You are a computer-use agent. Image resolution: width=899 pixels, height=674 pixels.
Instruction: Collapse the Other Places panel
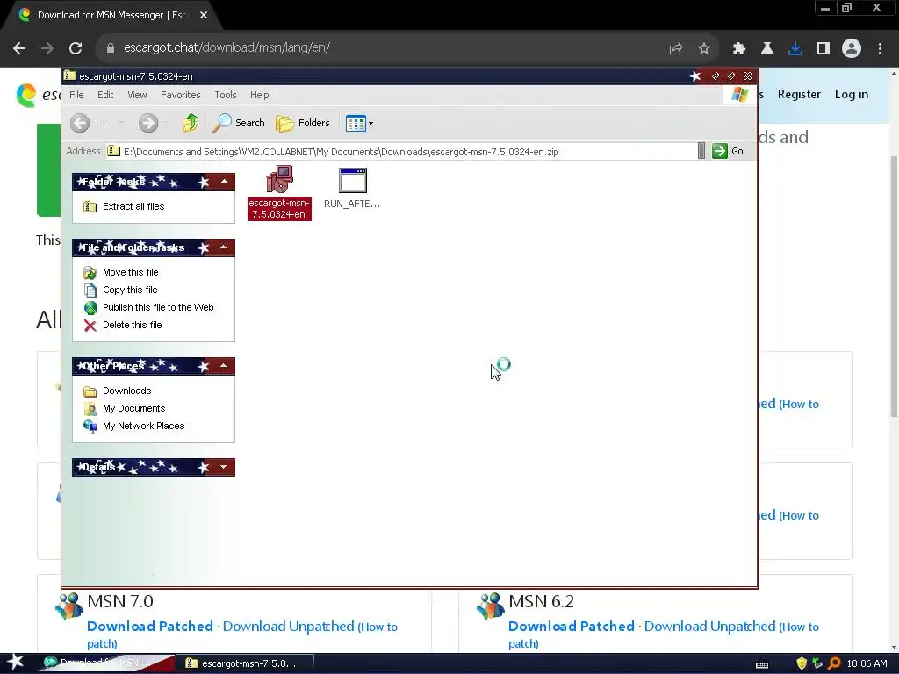pyautogui.click(x=224, y=366)
